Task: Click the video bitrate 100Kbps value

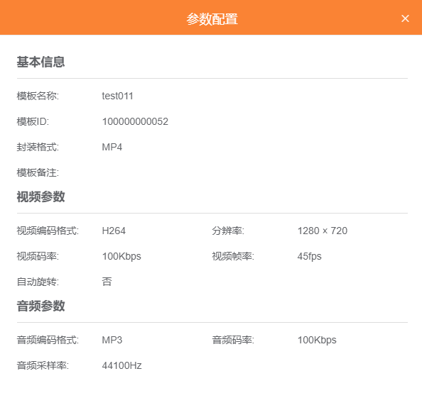Action: pyautogui.click(x=121, y=256)
